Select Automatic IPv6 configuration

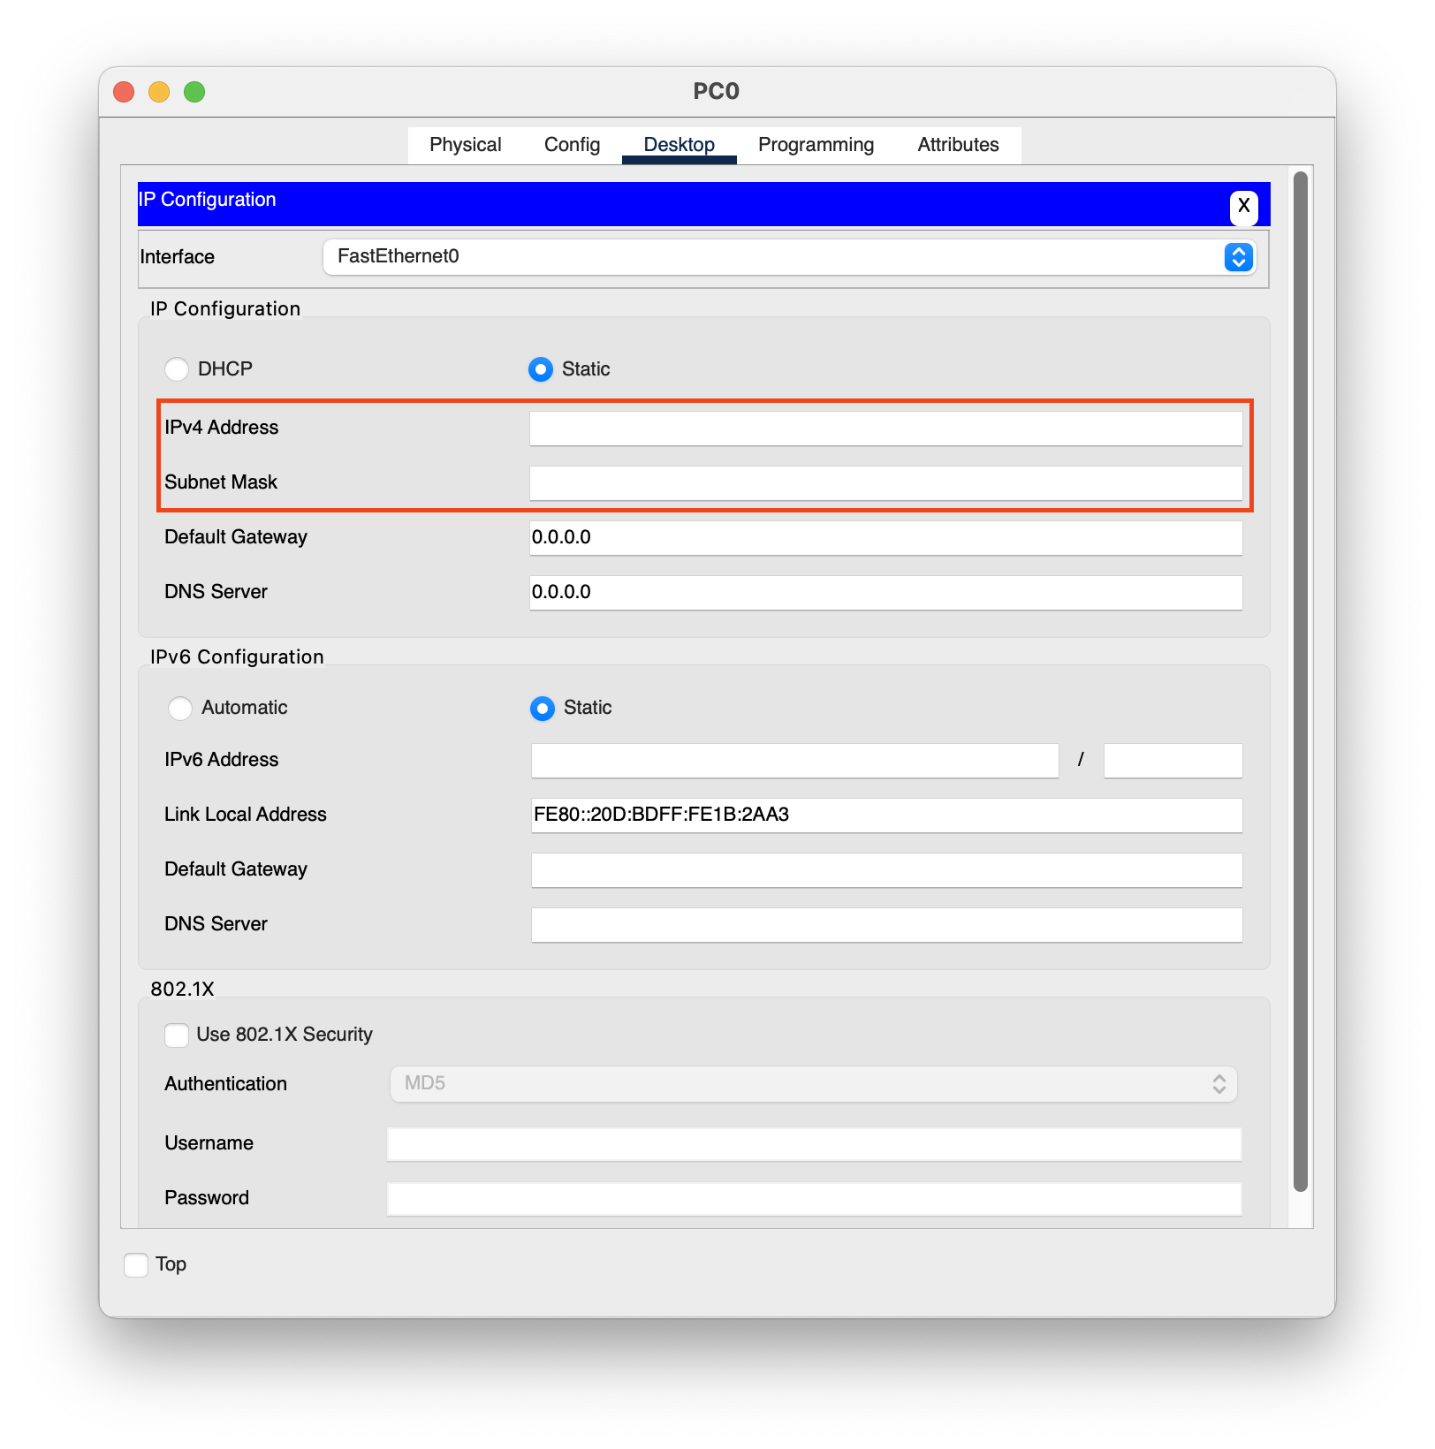(x=180, y=709)
